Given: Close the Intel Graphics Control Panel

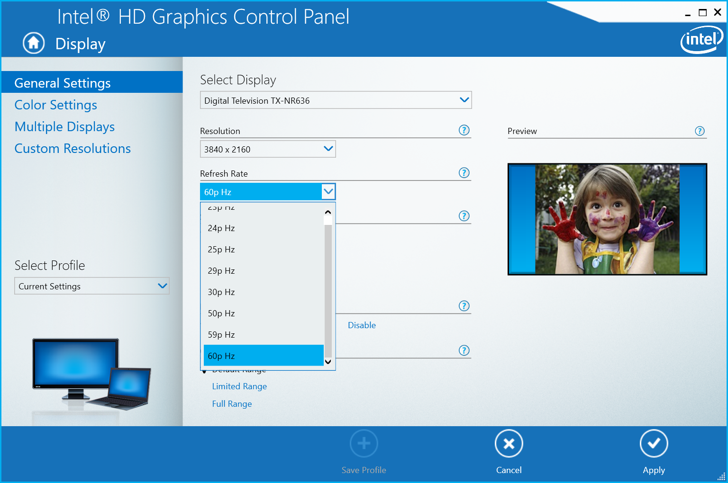Looking at the screenshot, I should [x=718, y=13].
